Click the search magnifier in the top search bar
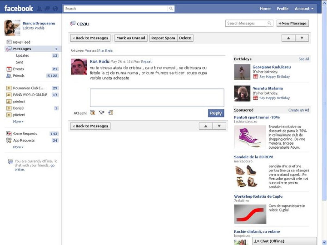The height and width of the screenshot is (245, 327). click(171, 8)
